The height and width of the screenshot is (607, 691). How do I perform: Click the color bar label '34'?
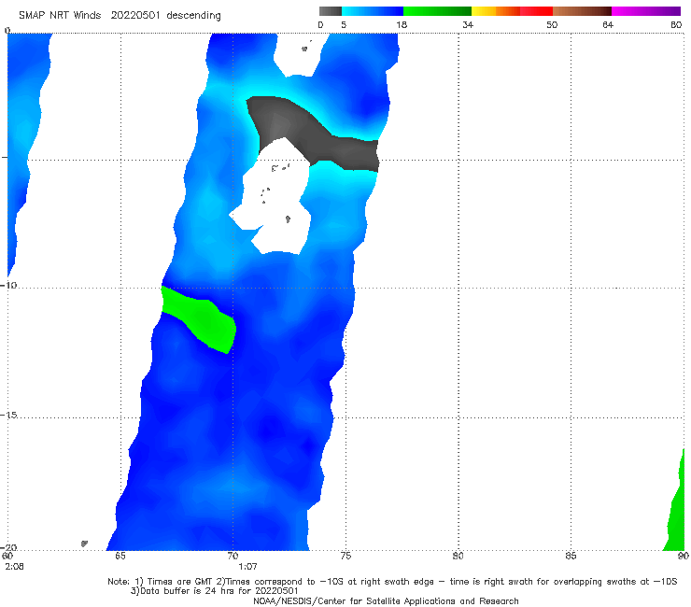[468, 24]
